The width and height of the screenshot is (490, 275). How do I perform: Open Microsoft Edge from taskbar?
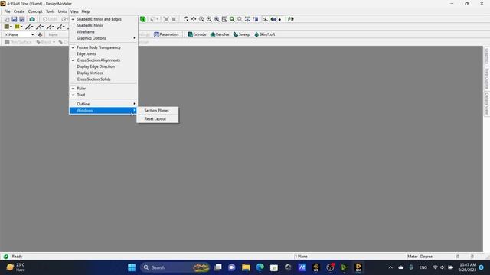point(260,267)
